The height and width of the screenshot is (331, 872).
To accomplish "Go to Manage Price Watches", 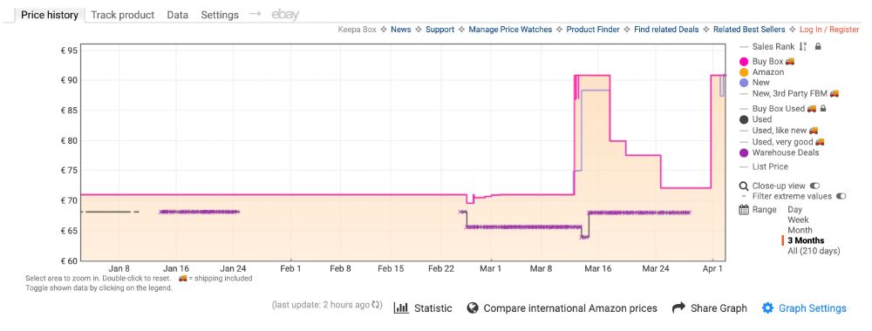I will coord(510,30).
